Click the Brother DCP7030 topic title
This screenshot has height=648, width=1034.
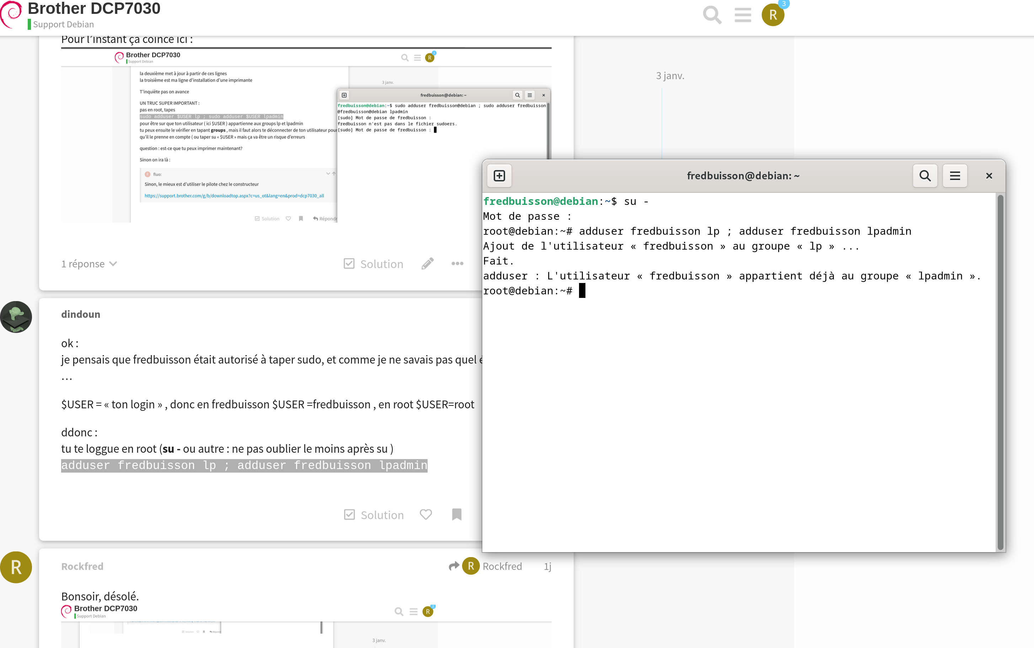click(x=94, y=9)
